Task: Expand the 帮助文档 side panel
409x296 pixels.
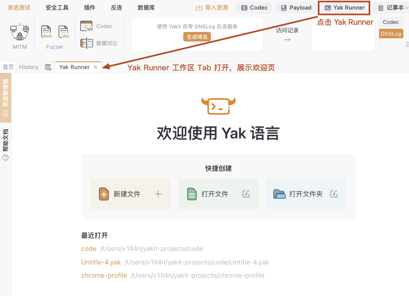Action: 6,145
